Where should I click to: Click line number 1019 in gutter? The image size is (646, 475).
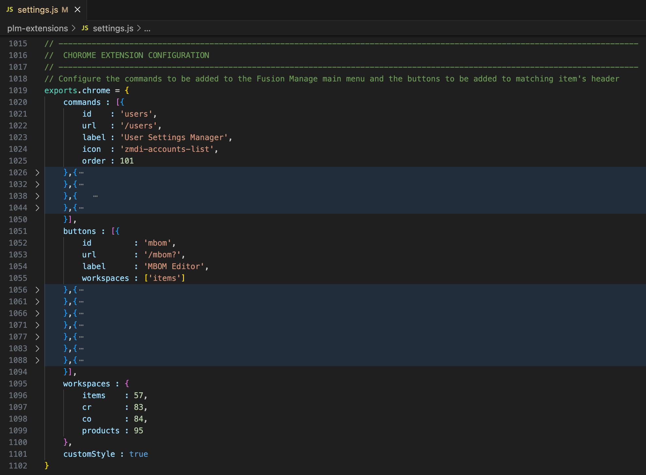click(x=18, y=91)
